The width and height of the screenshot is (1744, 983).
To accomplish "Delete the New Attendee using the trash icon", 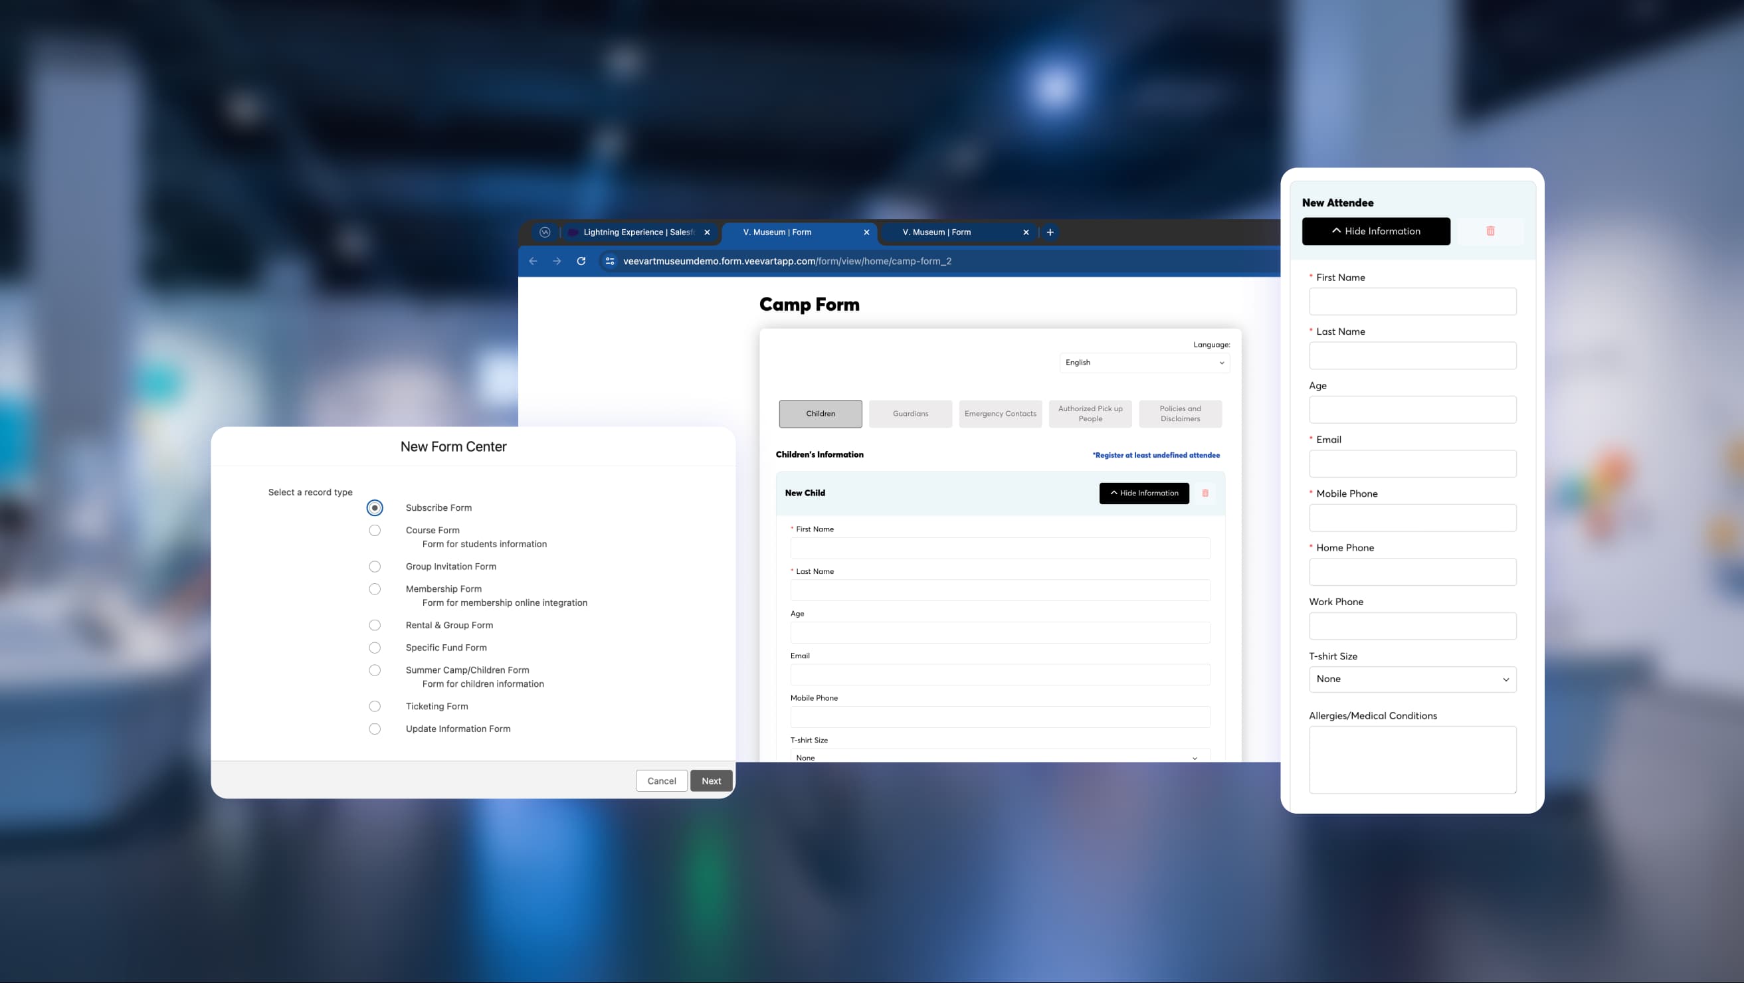I will 1490,231.
